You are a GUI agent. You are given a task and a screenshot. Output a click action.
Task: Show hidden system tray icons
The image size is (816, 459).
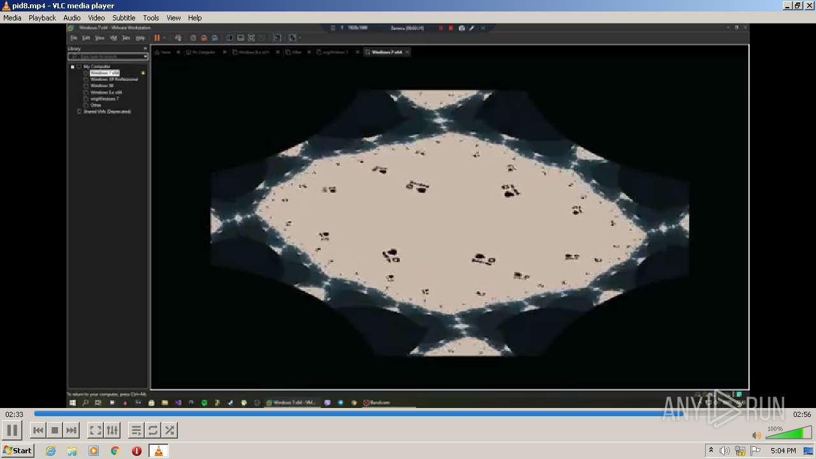tap(711, 451)
